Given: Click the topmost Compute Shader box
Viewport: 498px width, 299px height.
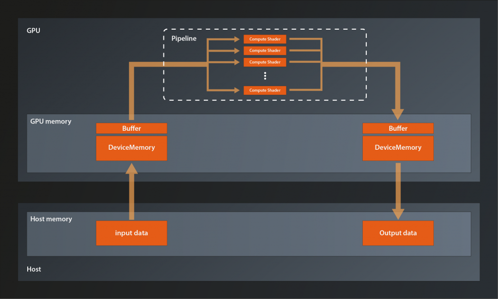Looking at the screenshot, I should pos(265,39).
